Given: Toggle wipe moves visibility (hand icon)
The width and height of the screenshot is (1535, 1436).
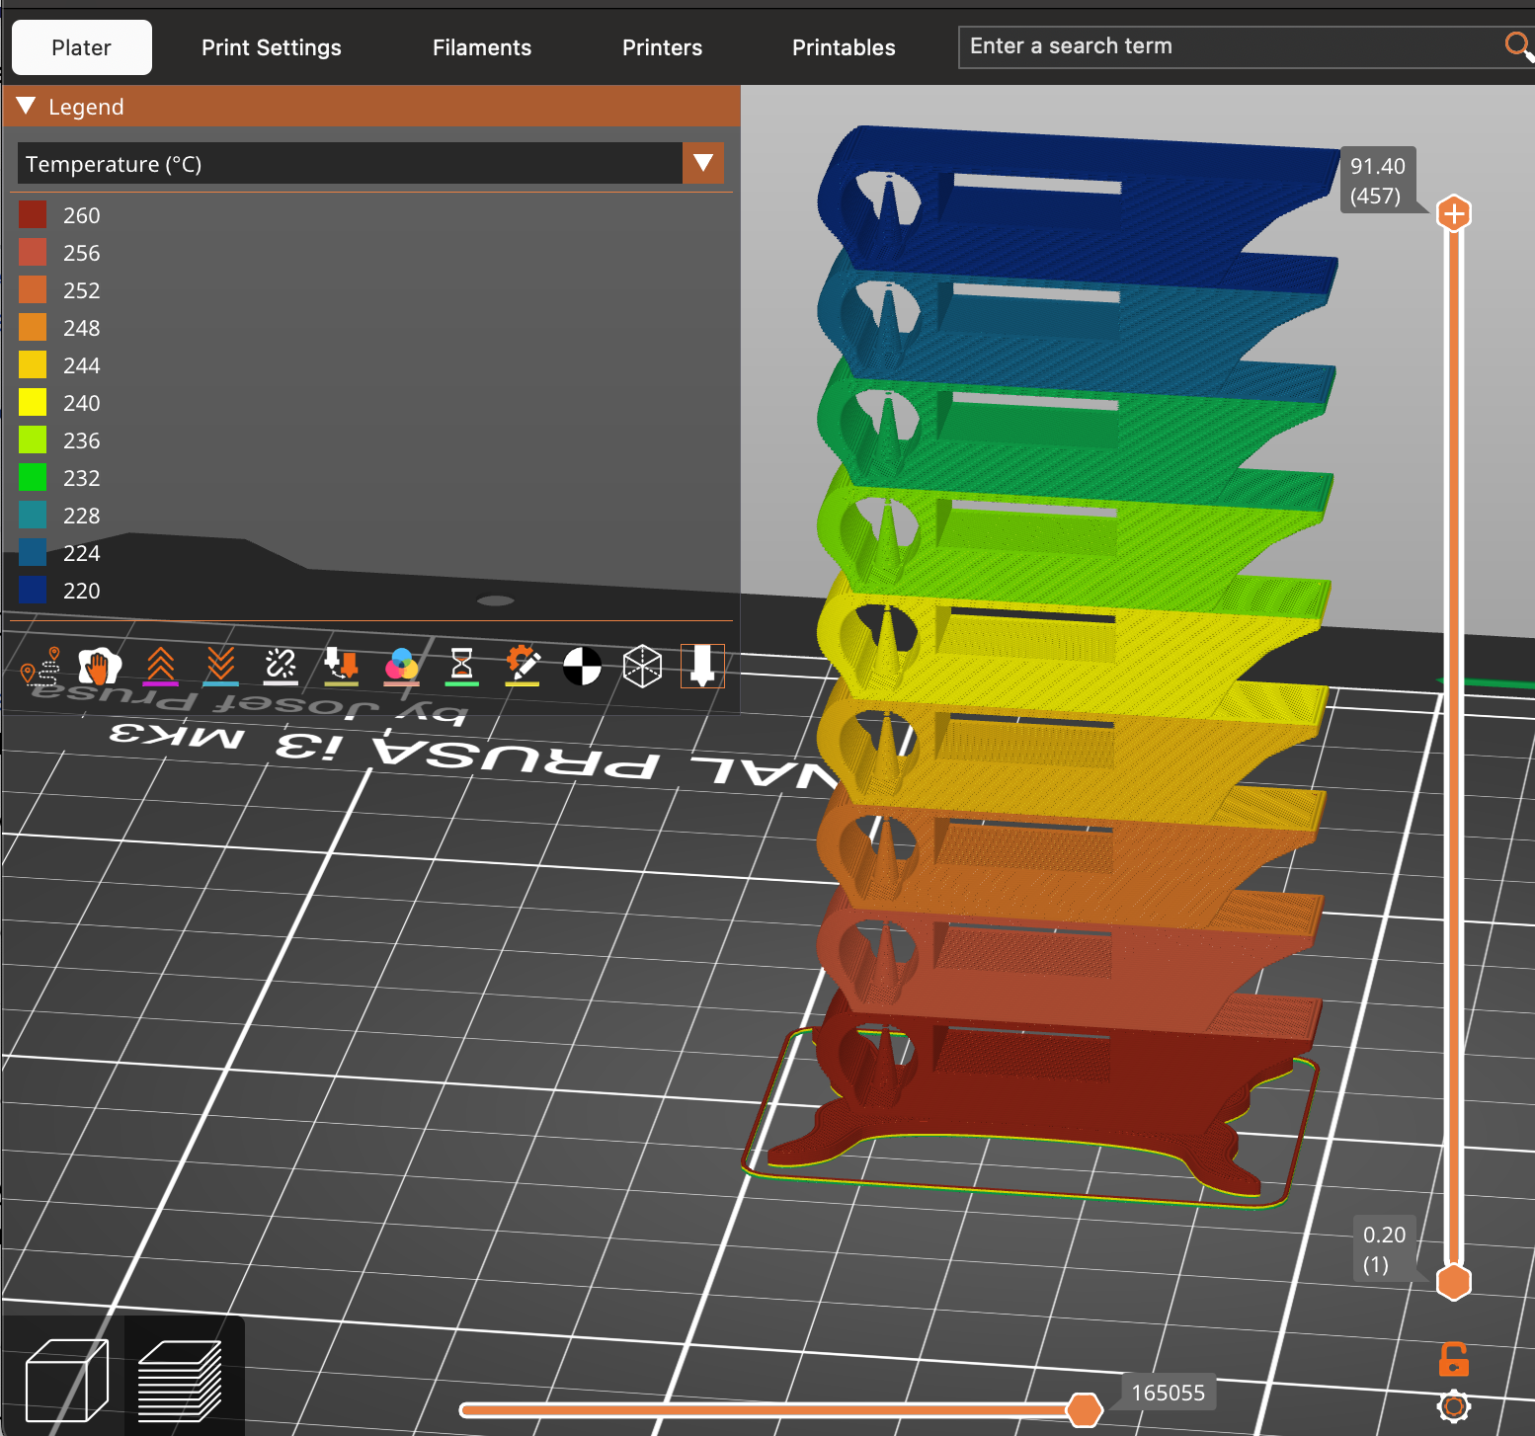Looking at the screenshot, I should pyautogui.click(x=100, y=667).
